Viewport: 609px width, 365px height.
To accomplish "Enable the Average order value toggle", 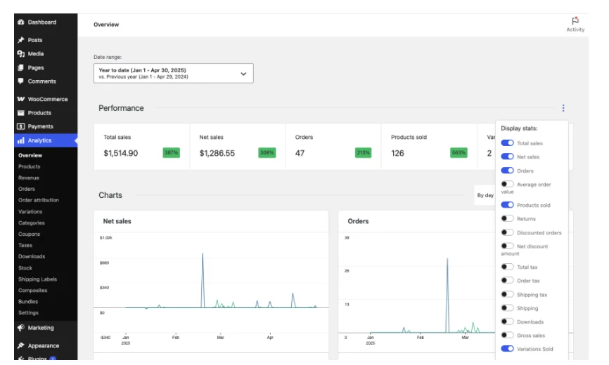I will [x=507, y=185].
